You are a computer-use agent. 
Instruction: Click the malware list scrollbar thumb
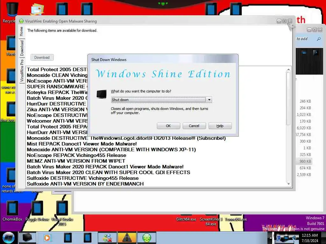(x=288, y=98)
